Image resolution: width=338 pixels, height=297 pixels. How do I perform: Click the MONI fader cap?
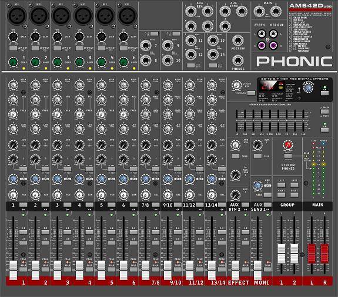tap(257, 270)
